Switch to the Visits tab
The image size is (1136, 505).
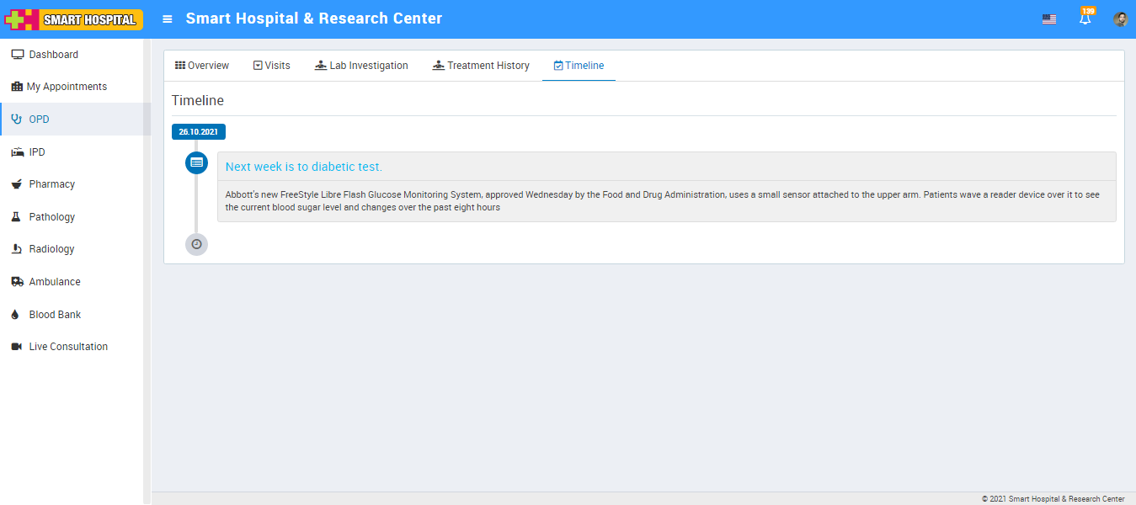click(271, 66)
